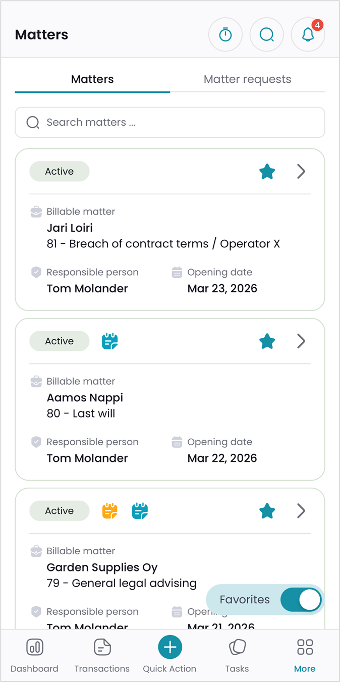The image size is (340, 682).
Task: Click the search icon in header
Action: point(267,35)
